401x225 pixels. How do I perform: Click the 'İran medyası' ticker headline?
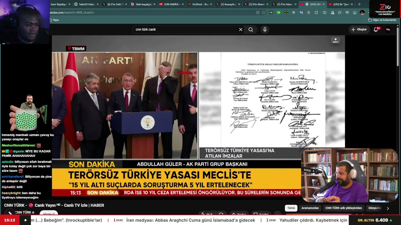click(x=191, y=220)
